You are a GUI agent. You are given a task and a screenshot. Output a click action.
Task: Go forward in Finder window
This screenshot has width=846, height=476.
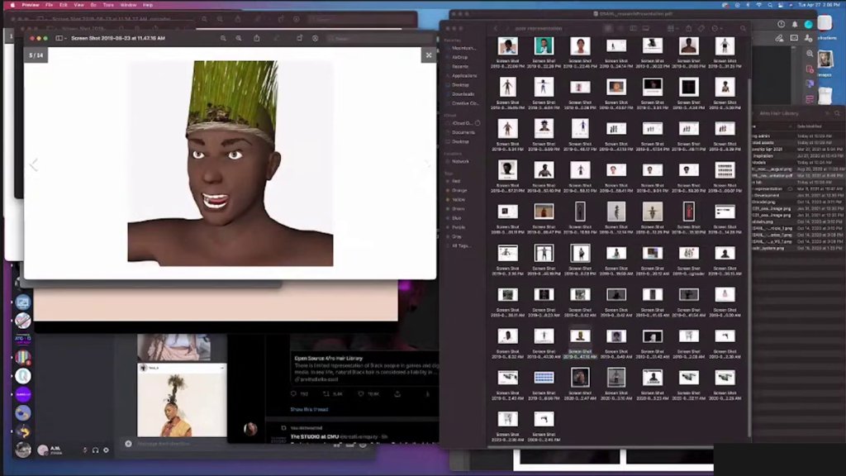(x=506, y=29)
